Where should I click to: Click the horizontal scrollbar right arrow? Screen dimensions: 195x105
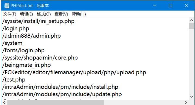click(186, 103)
